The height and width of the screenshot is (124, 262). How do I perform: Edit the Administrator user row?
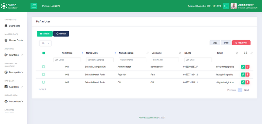pos(243,67)
